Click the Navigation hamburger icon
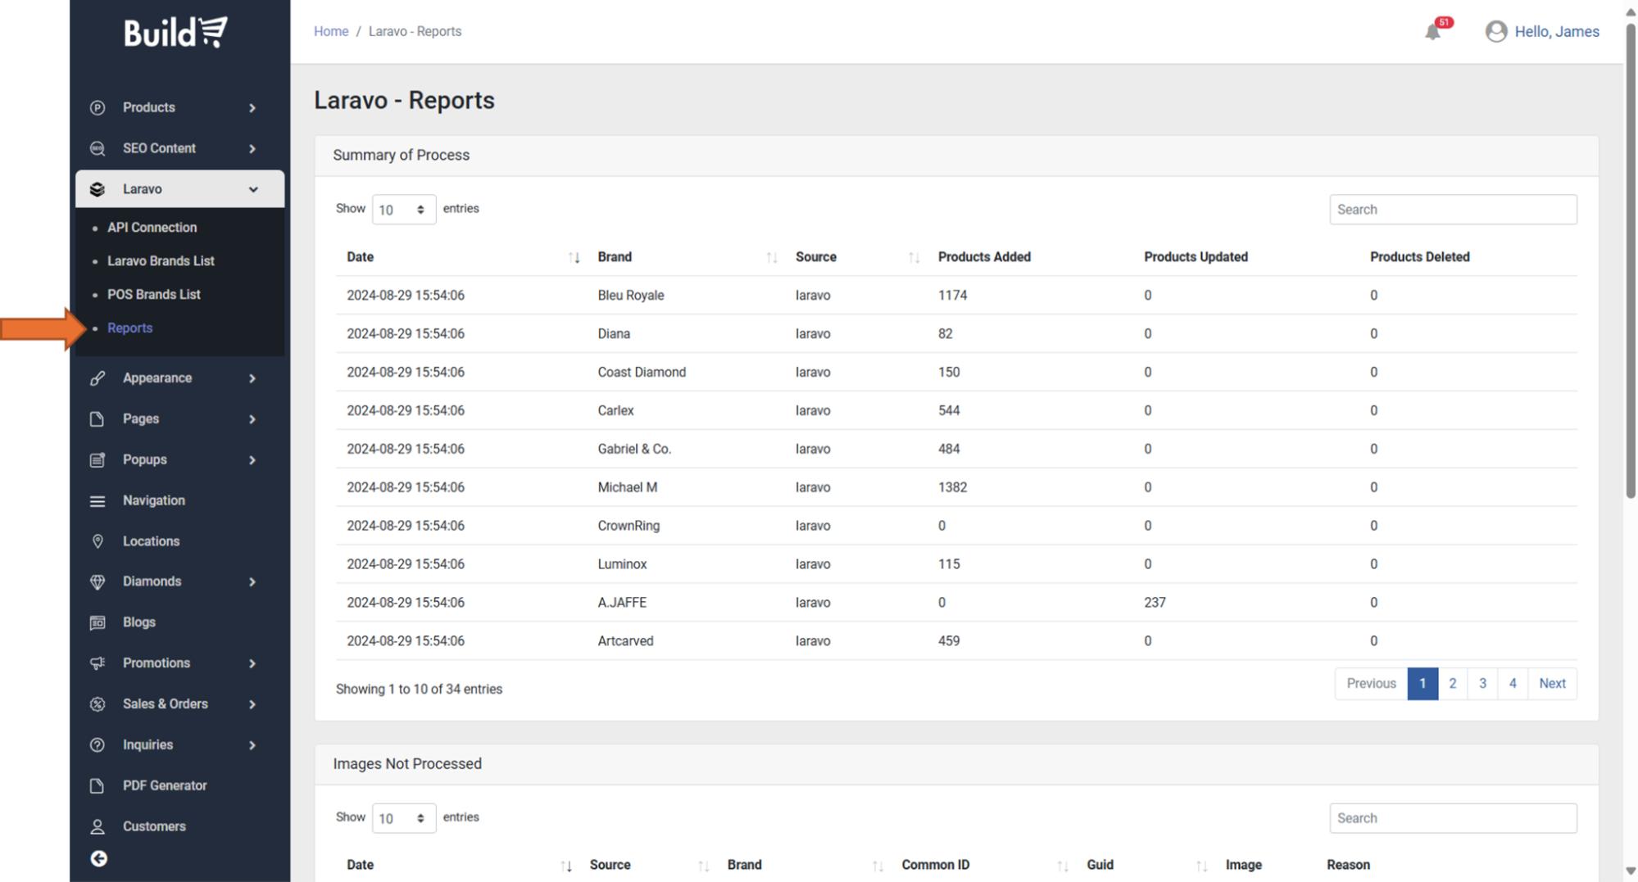The height and width of the screenshot is (882, 1638). point(98,500)
